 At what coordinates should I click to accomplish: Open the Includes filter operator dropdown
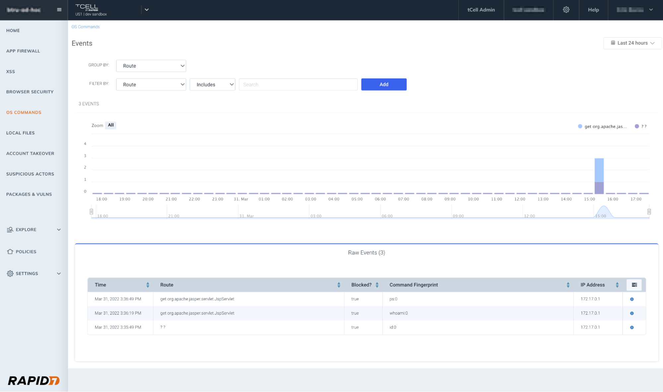(x=212, y=85)
